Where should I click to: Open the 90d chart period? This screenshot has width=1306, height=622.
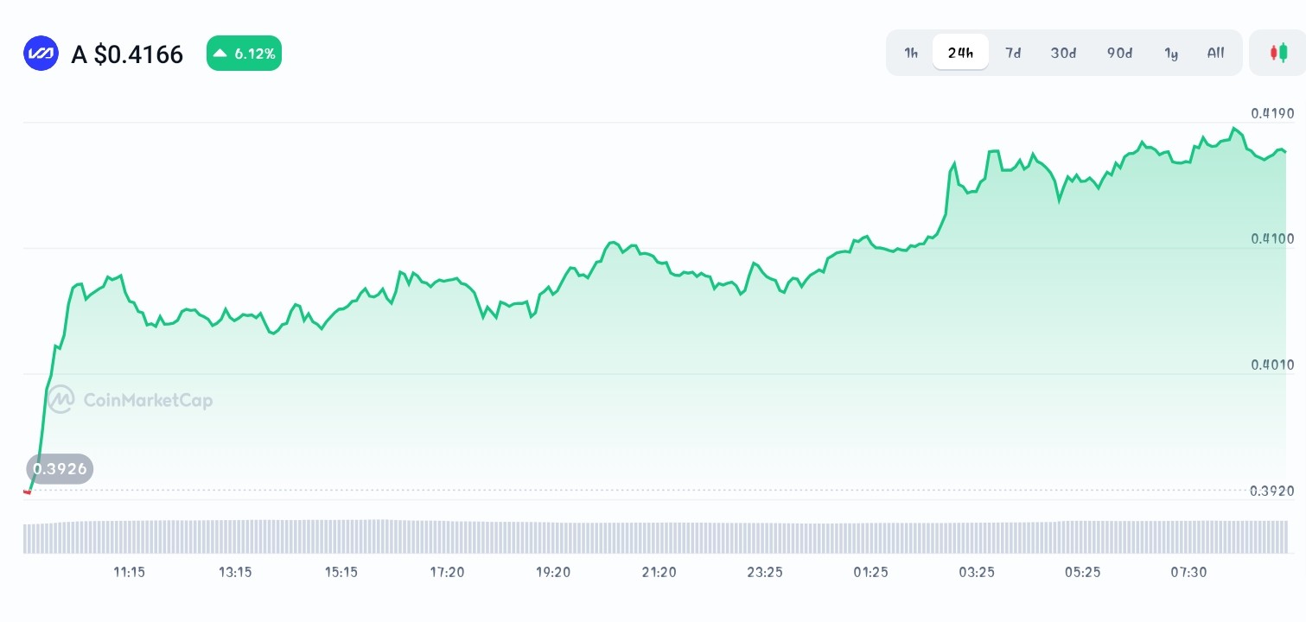1118,53
